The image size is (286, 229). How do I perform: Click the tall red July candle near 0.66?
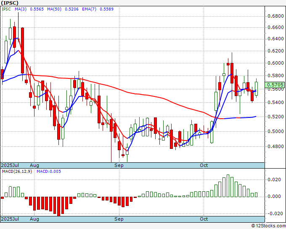pyautogui.click(x=22, y=51)
